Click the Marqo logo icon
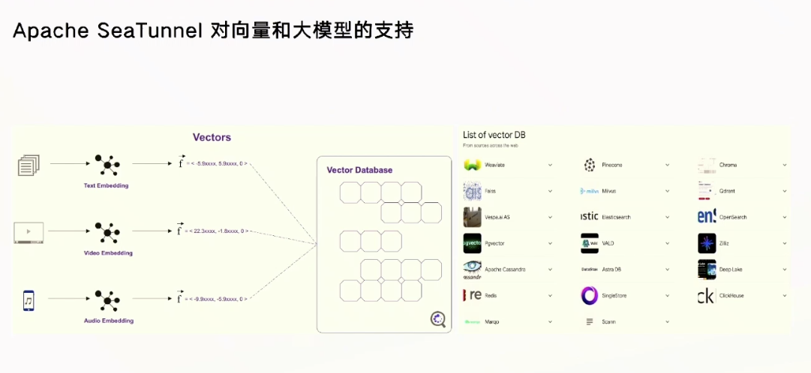Viewport: 811px width, 373px height. [472, 322]
